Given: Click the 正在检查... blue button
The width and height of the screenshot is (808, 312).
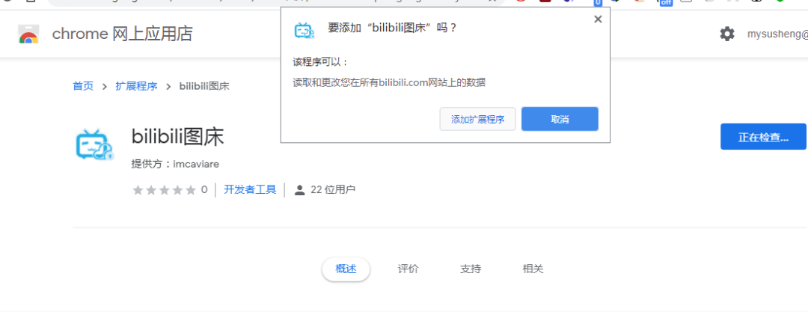Looking at the screenshot, I should pyautogui.click(x=763, y=137).
